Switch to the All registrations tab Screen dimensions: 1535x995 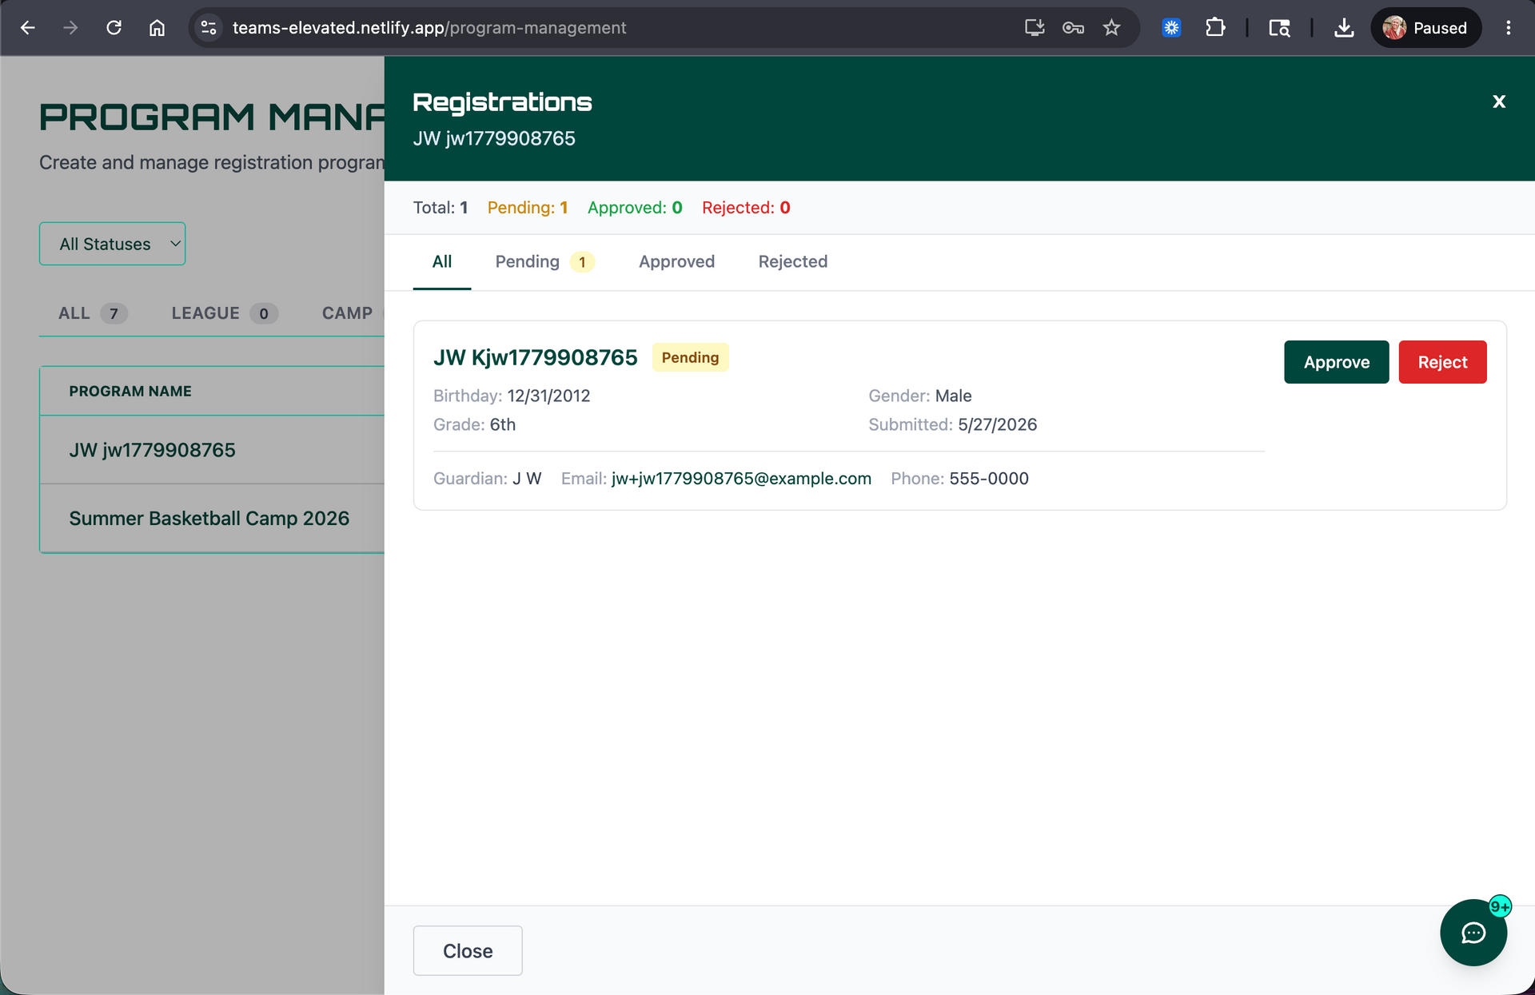point(442,261)
